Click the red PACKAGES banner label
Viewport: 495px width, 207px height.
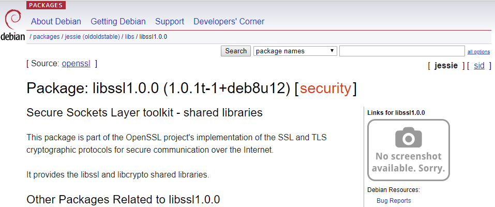pos(46,5)
